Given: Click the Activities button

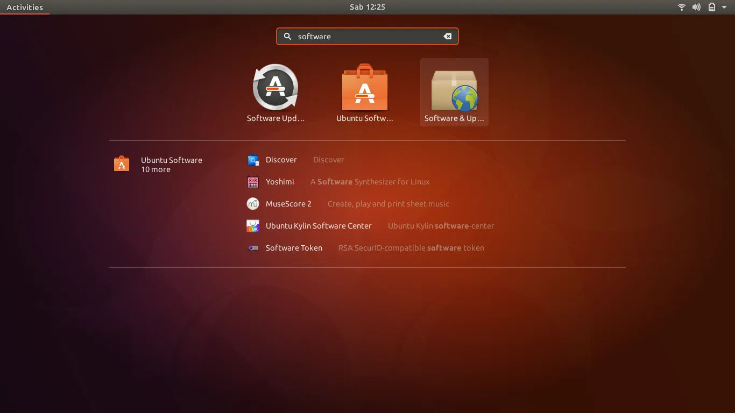Looking at the screenshot, I should (25, 7).
